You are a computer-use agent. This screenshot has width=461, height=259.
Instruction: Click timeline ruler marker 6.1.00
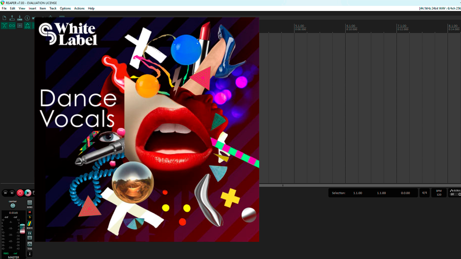tap(351, 26)
